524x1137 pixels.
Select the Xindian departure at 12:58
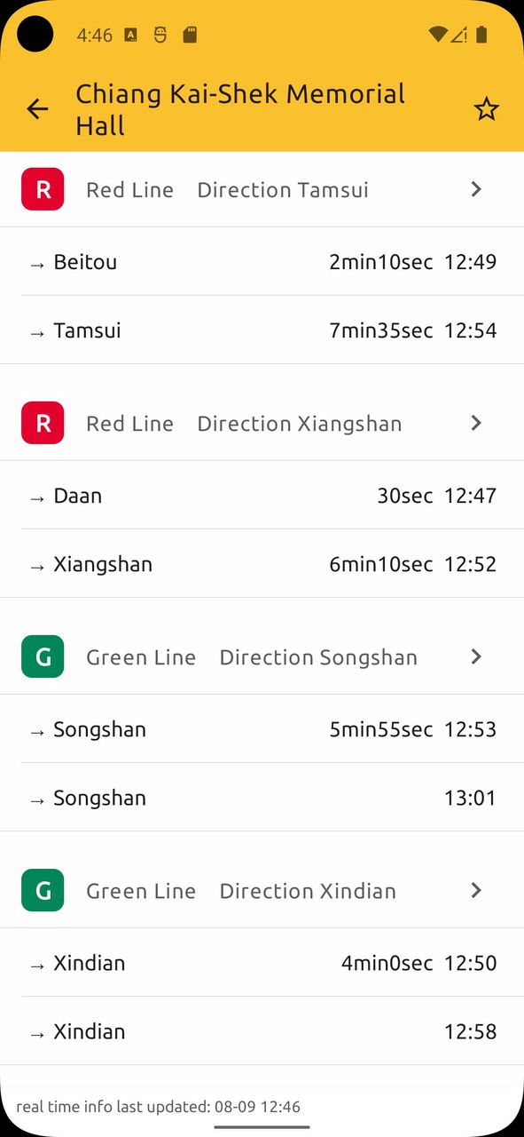tap(262, 1031)
